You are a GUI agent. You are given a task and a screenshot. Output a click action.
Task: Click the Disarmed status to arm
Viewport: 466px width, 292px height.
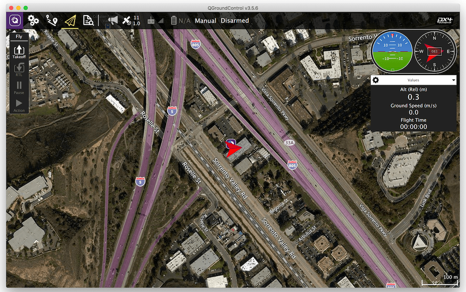coord(235,21)
